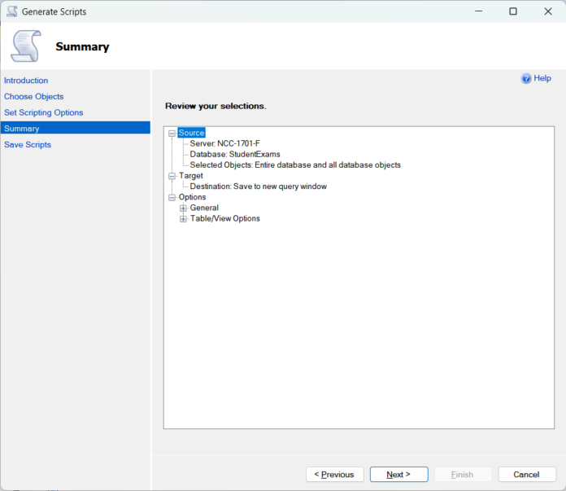This screenshot has width=566, height=491.
Task: Select the Target tree item
Action: pyautogui.click(x=191, y=176)
